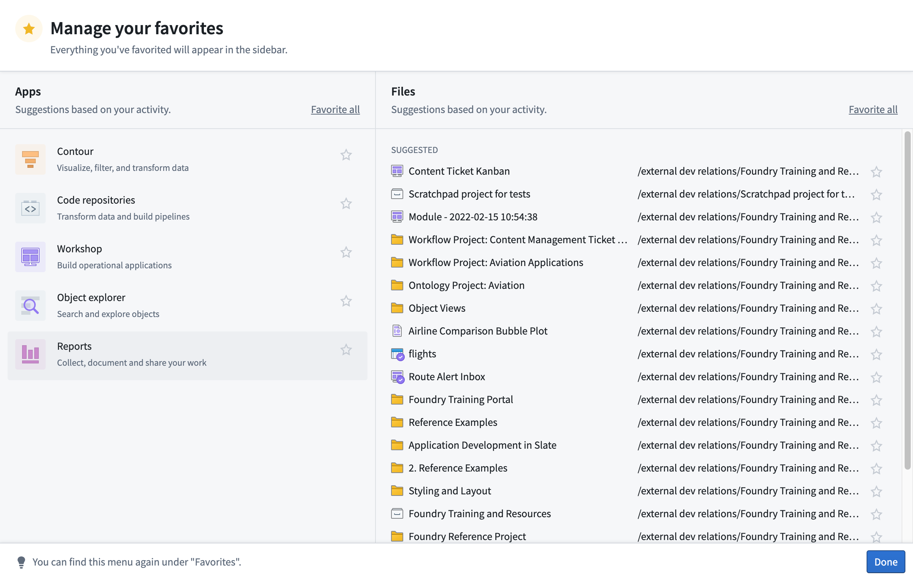Star Workflow Project: Aviation Applications

(x=876, y=263)
